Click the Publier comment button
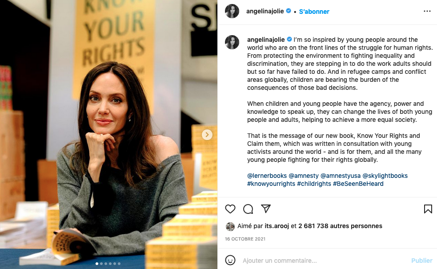The image size is (437, 269). click(x=422, y=261)
